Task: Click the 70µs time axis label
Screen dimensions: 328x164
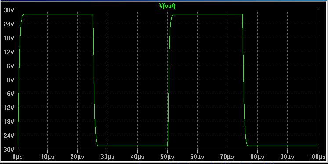Action: pyautogui.click(x=227, y=157)
